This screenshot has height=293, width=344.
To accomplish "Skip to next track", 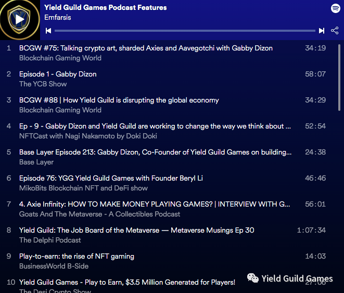I will pyautogui.click(x=322, y=31).
